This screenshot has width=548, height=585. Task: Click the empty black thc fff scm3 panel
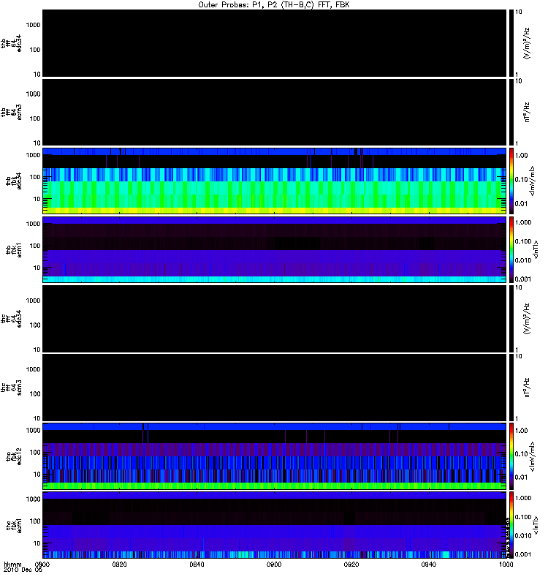[275, 388]
